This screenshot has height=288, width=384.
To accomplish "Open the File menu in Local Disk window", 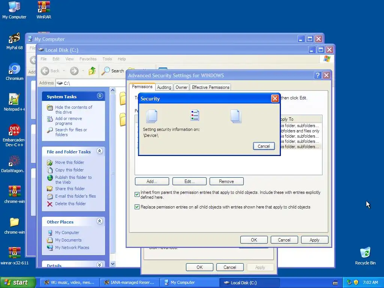I will pyautogui.click(x=43, y=59).
